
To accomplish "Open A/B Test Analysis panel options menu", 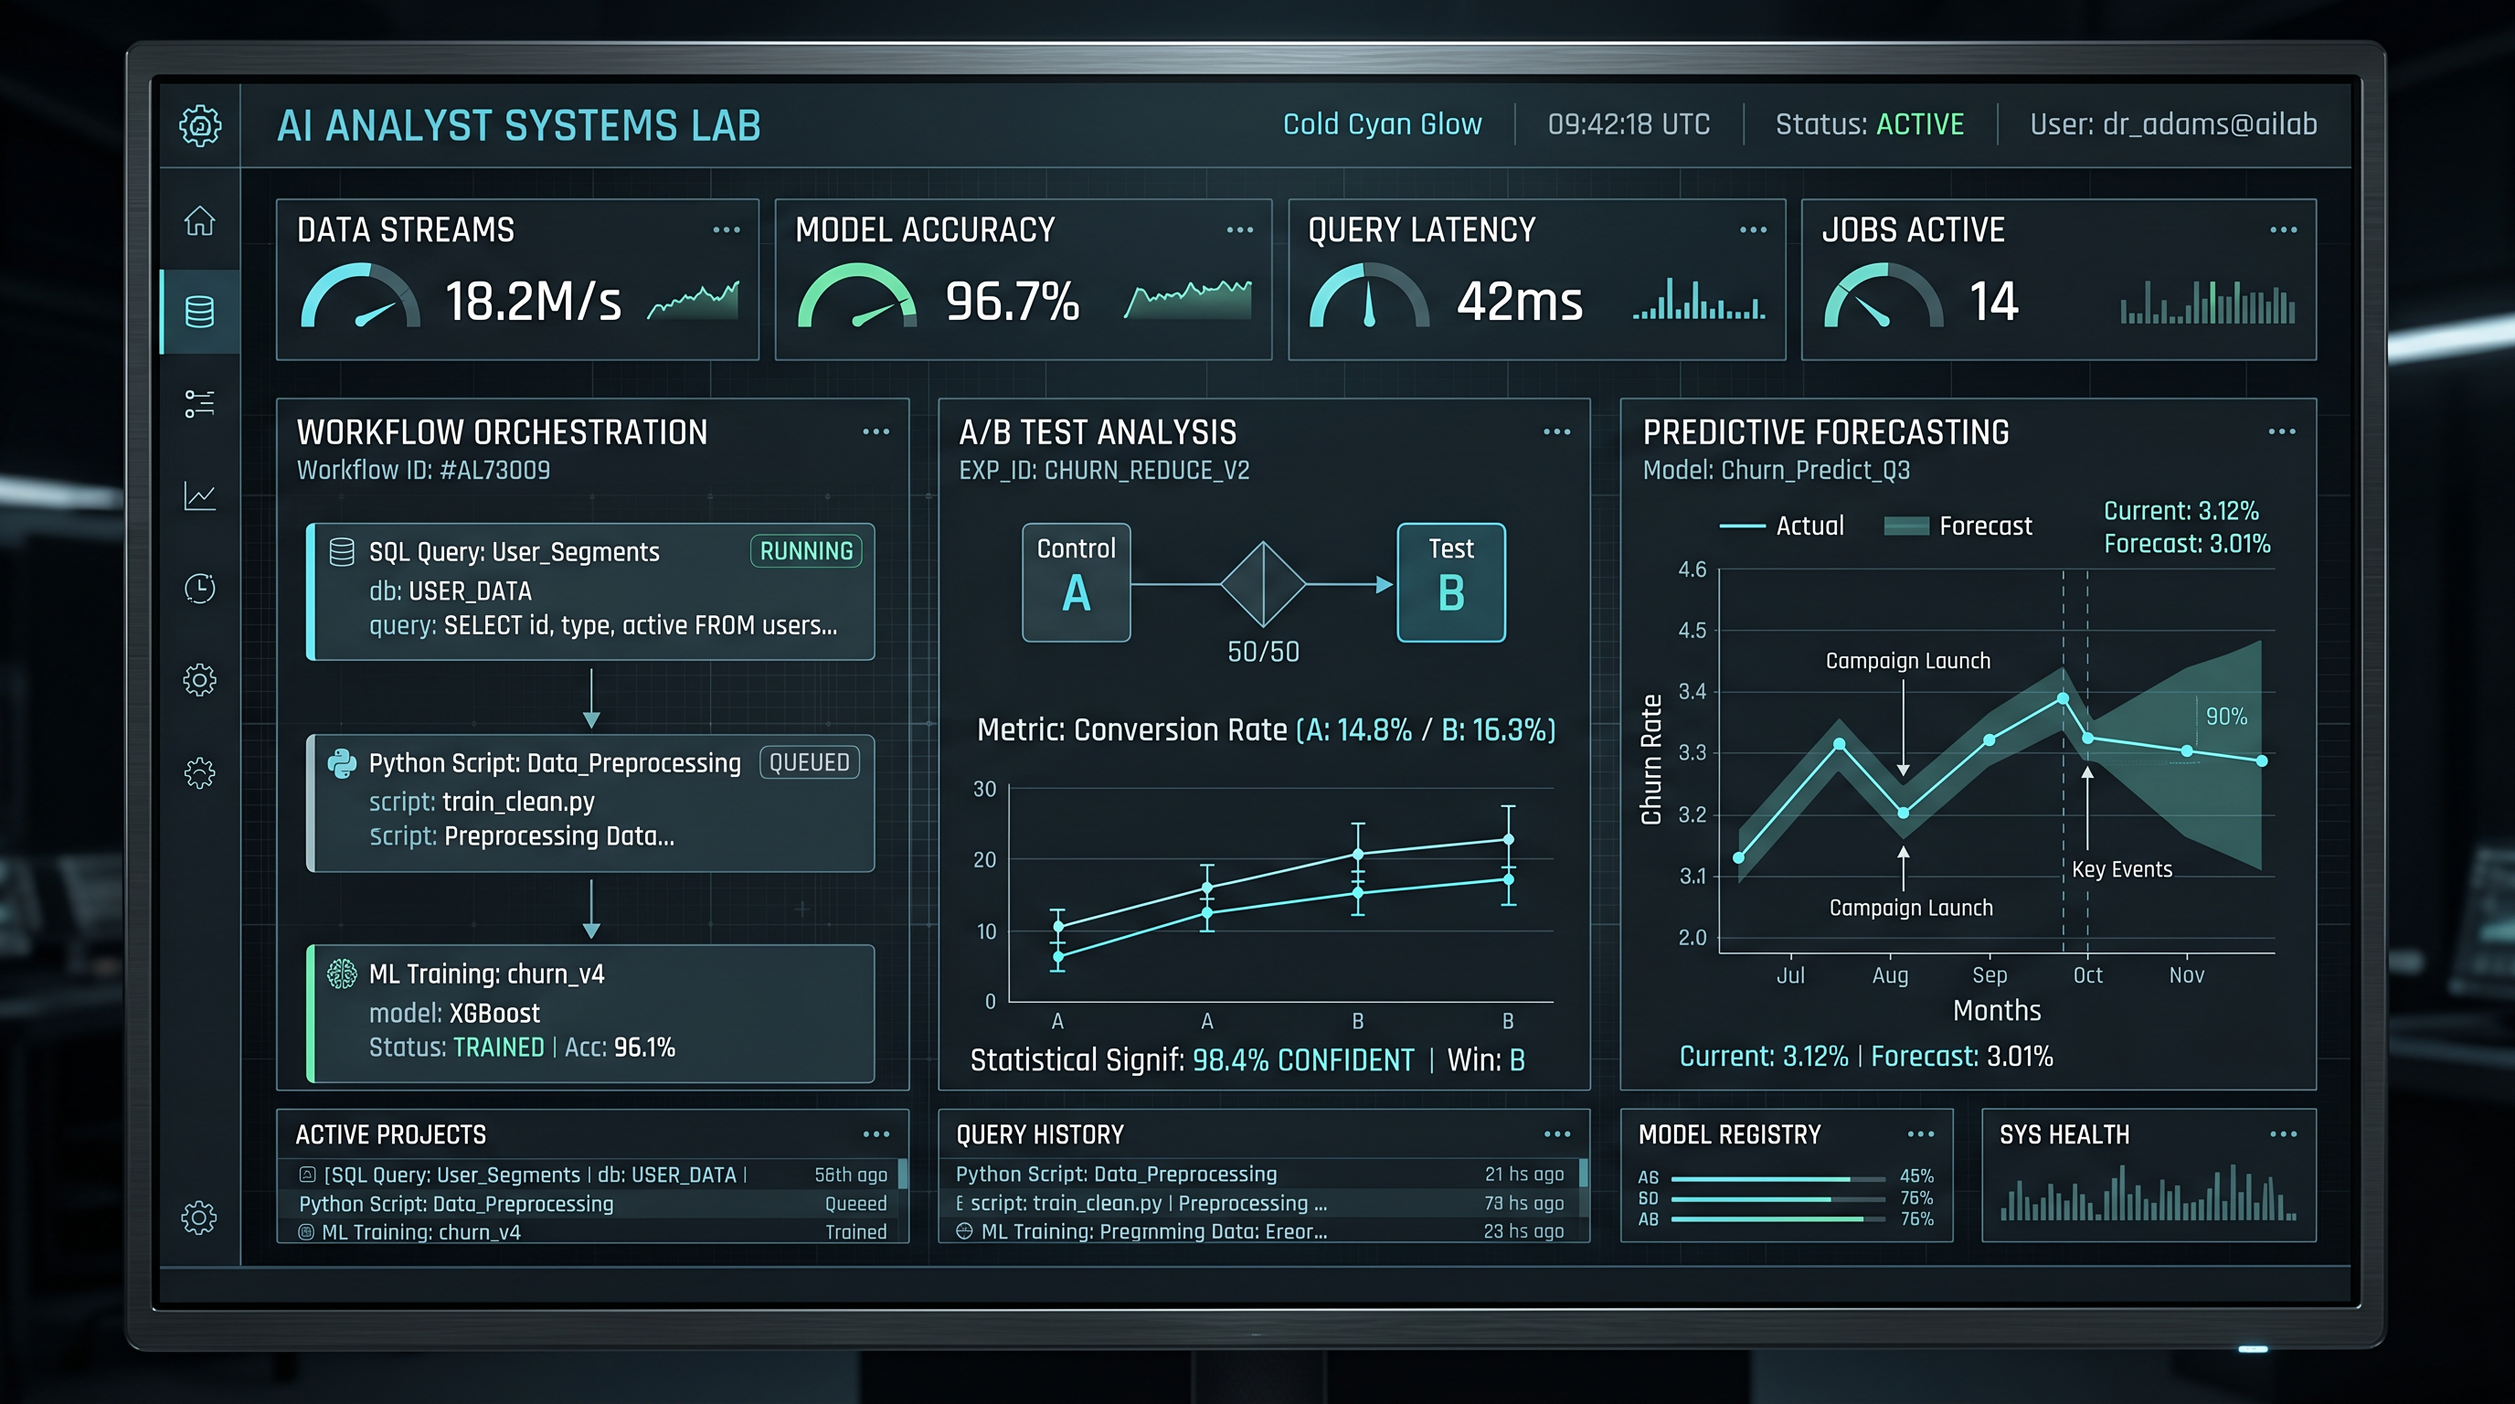I will (x=1557, y=431).
